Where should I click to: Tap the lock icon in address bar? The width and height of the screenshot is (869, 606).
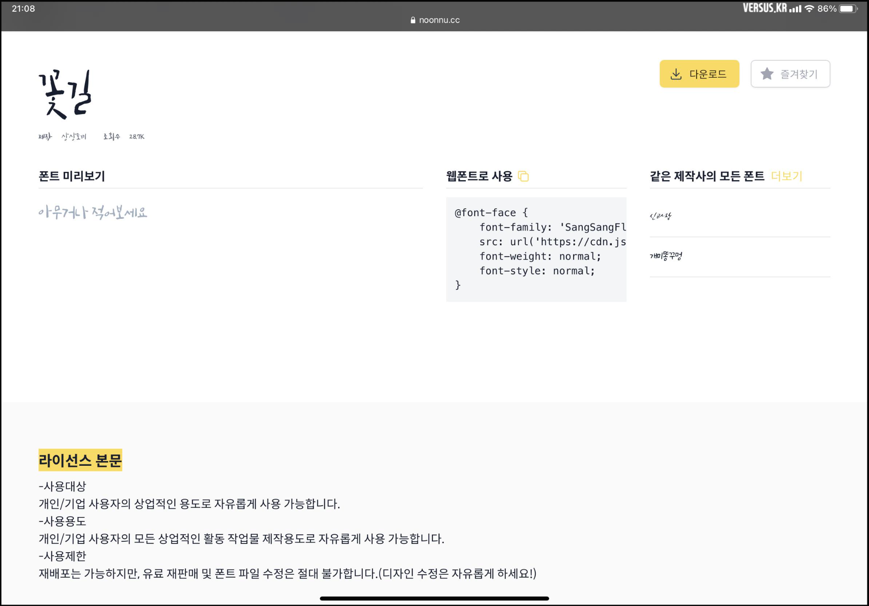[413, 20]
